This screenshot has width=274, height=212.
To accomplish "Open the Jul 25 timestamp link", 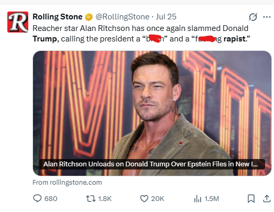I will coord(166,17).
